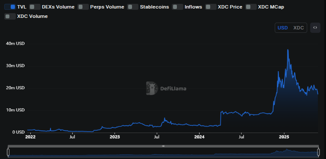The image size is (326, 159).
Task: Turn on the XDC MCap toggle
Action: click(x=251, y=7)
